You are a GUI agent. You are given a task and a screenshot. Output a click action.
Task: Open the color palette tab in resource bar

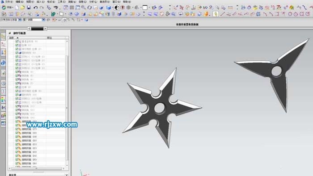click(x=3, y=100)
